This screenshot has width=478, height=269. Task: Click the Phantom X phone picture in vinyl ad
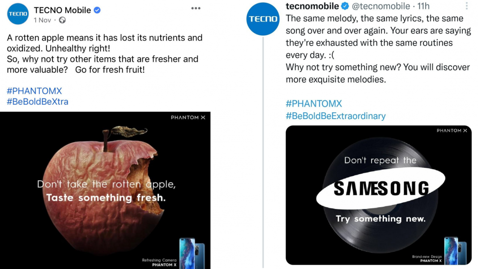[456, 250]
